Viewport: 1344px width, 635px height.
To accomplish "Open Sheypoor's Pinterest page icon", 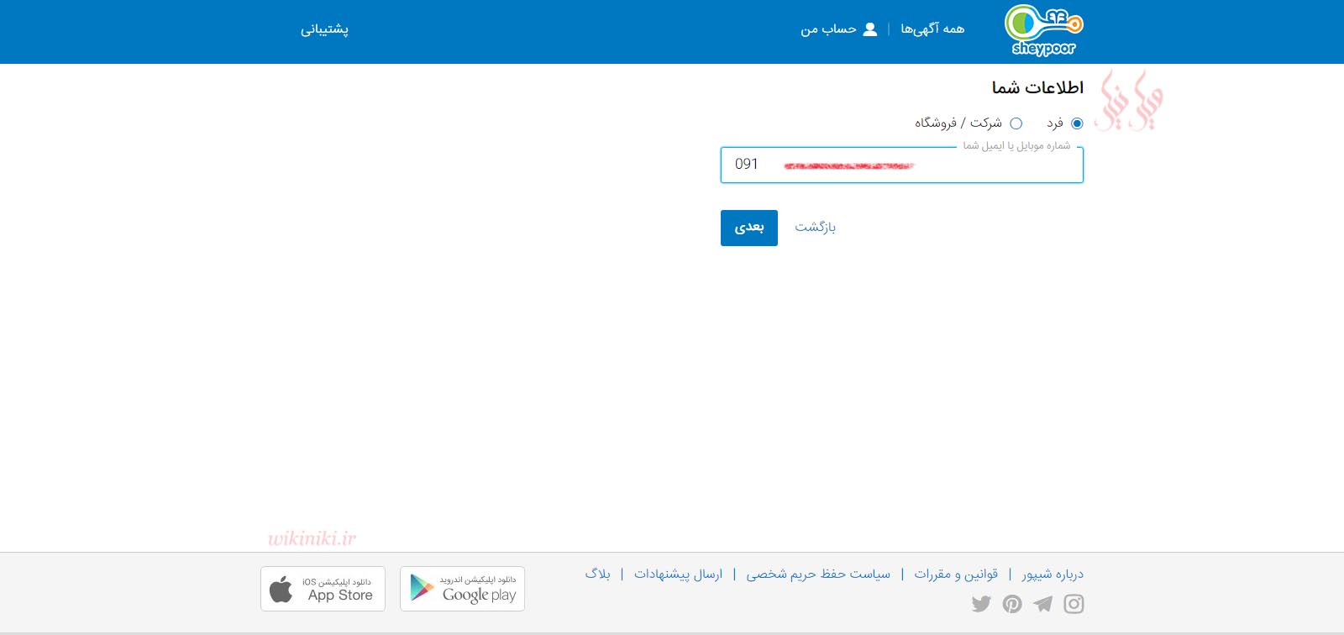I will point(1012,604).
